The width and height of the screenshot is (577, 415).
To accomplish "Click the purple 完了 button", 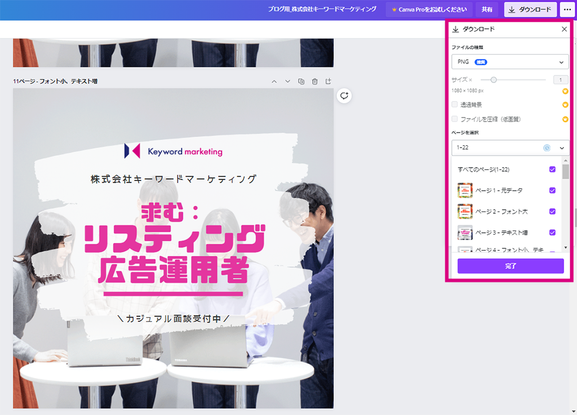I will (511, 266).
